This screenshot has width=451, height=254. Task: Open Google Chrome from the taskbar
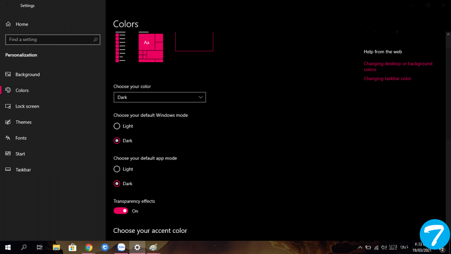click(89, 247)
